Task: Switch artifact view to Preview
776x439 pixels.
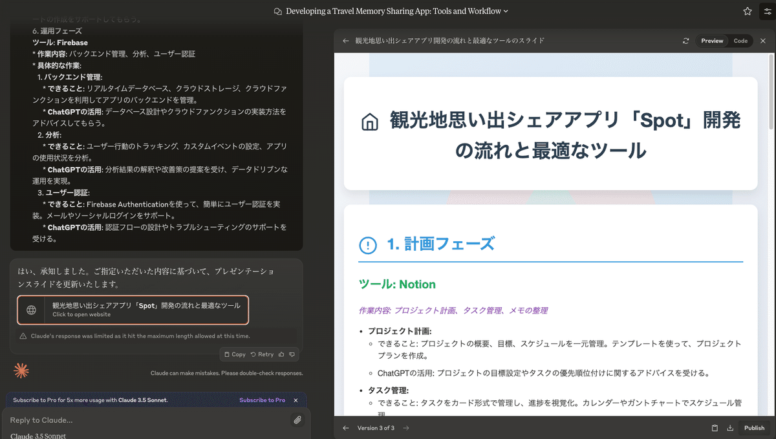Action: point(712,41)
